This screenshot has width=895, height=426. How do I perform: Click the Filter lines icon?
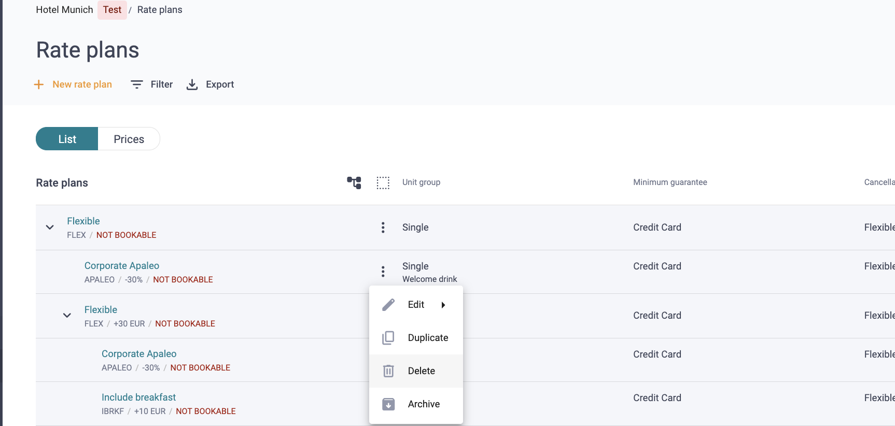(137, 84)
